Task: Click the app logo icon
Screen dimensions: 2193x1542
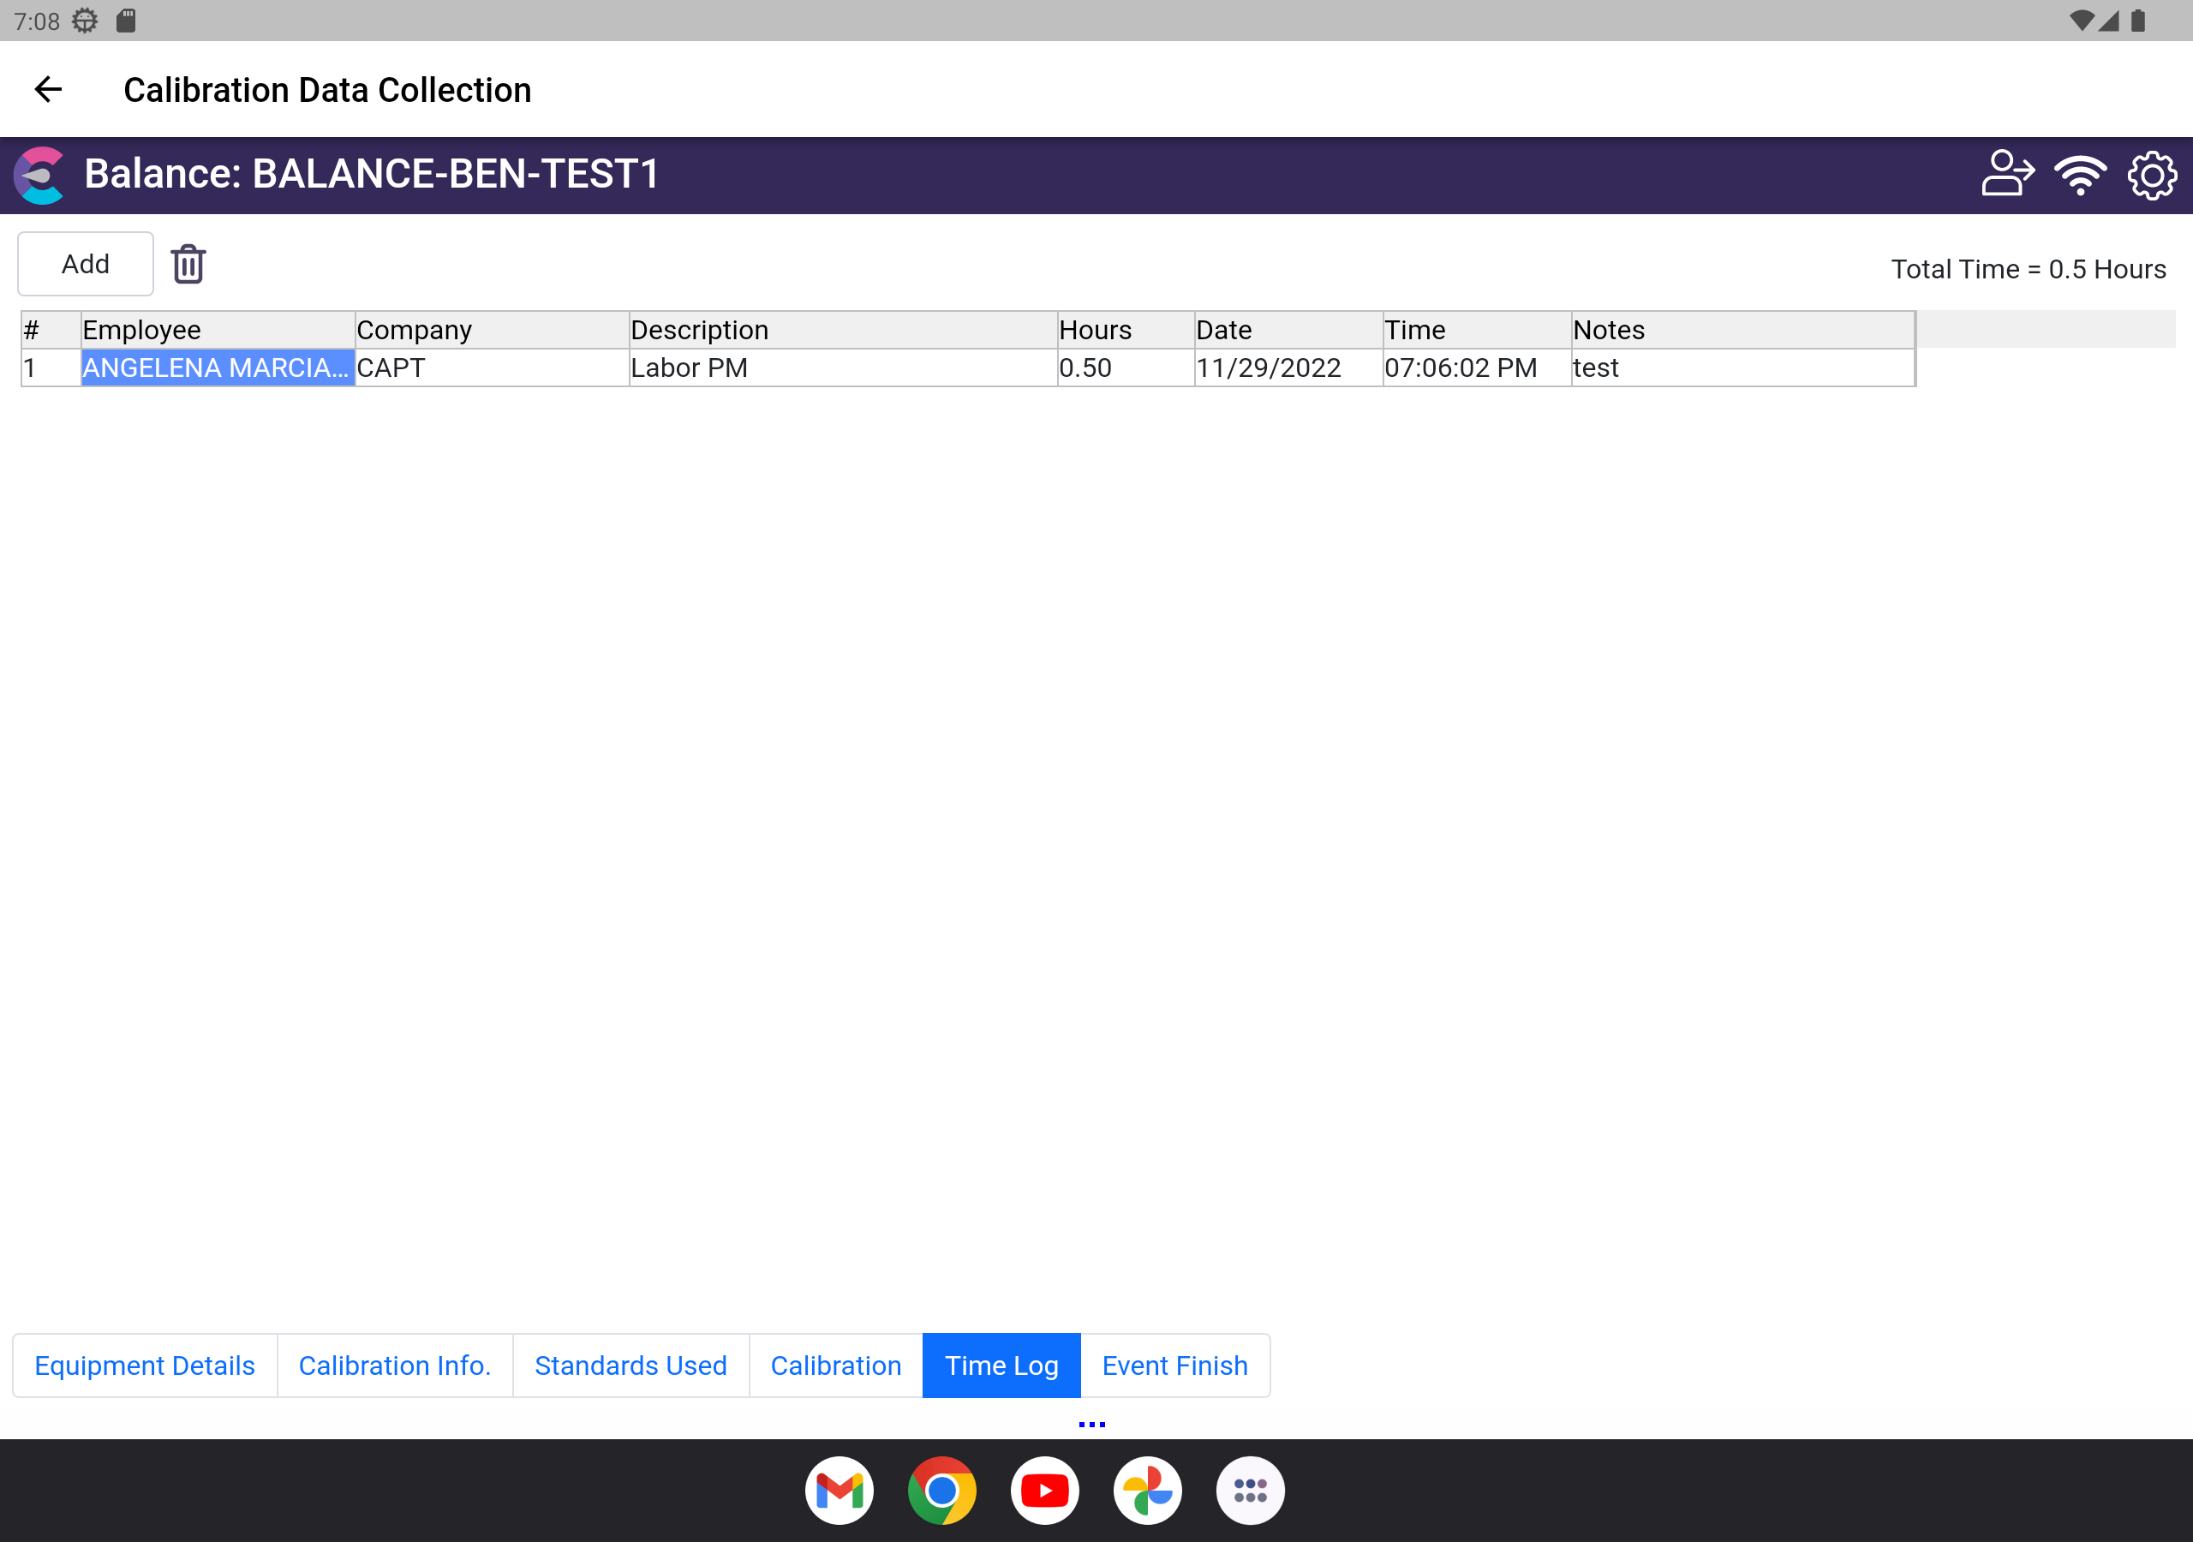Action: 40,175
